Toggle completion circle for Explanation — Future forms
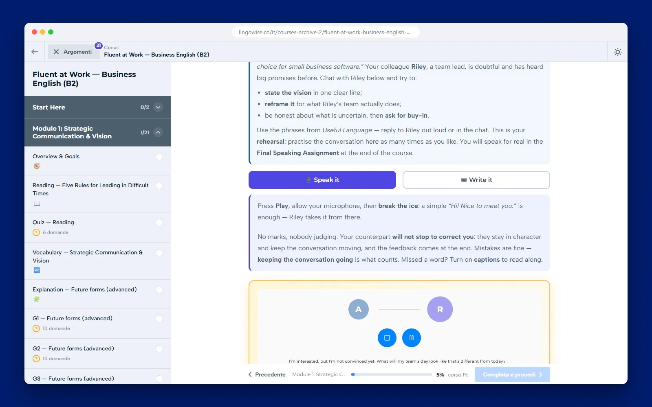The image size is (652, 407). (159, 290)
